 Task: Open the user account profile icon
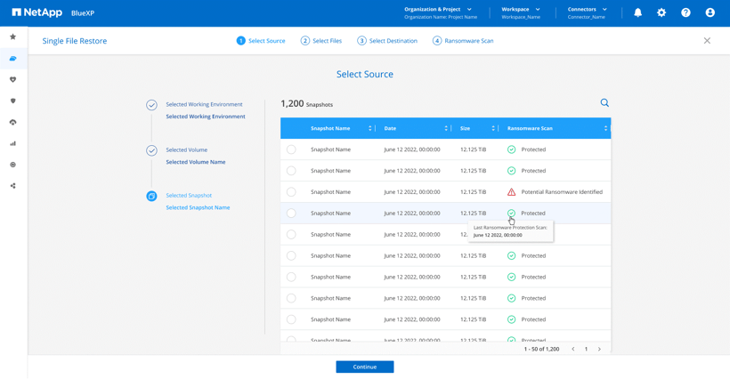click(710, 12)
